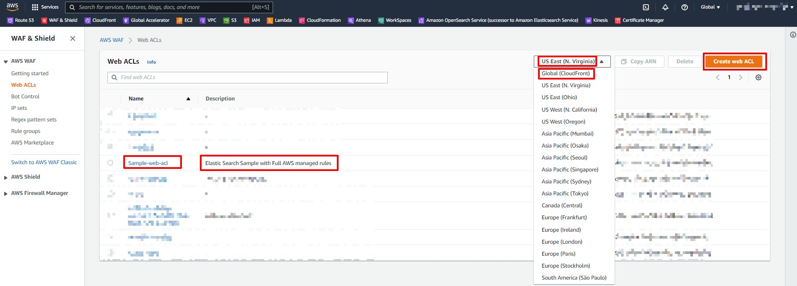Open the help question mark icon
The width and height of the screenshot is (797, 286).
click(x=684, y=7)
